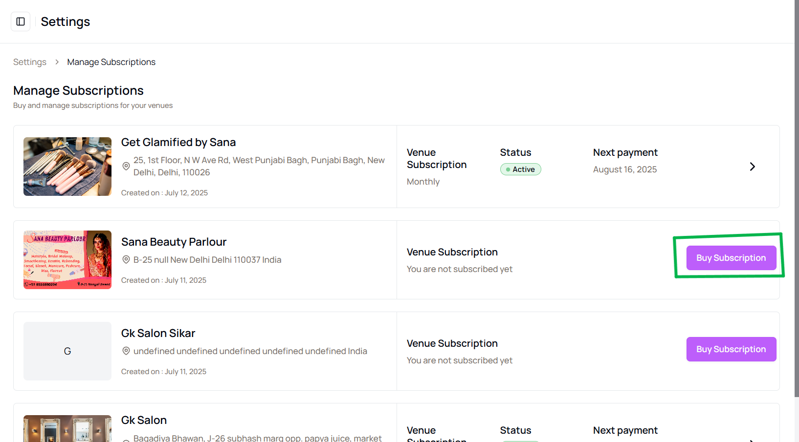Click 'Buy and manage subscriptions for your venues' subtitle
Viewport: 799px width, 442px height.
click(x=93, y=105)
